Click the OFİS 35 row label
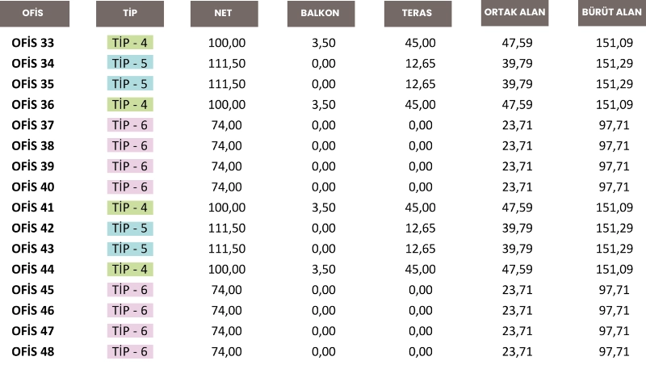The height and width of the screenshot is (365, 646). click(33, 83)
